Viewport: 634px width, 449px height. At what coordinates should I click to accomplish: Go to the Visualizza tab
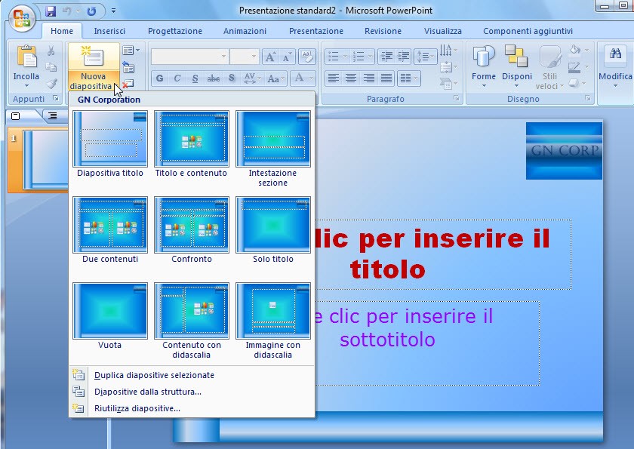coord(442,31)
